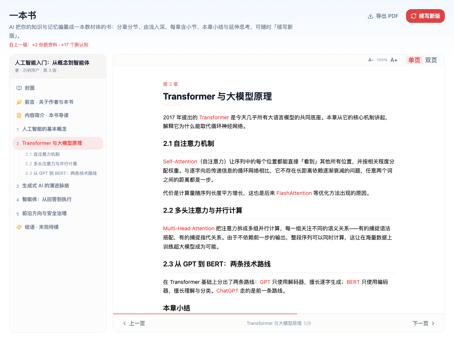Decrease font size with A-
Screen dimensions: 454x342
[371, 60]
